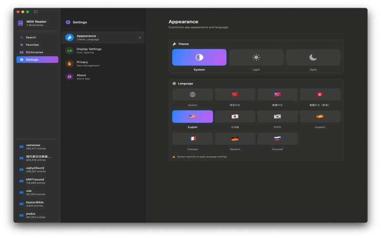Click the book icon beside jmdict

click(x=21, y=215)
